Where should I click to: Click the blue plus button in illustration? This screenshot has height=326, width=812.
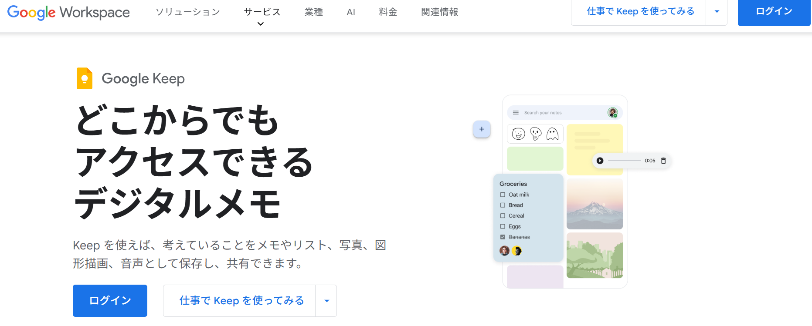482,129
